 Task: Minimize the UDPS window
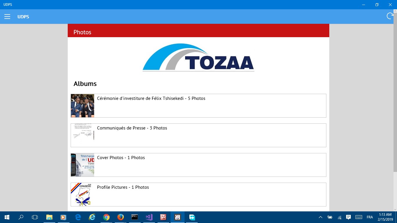tap(364, 5)
